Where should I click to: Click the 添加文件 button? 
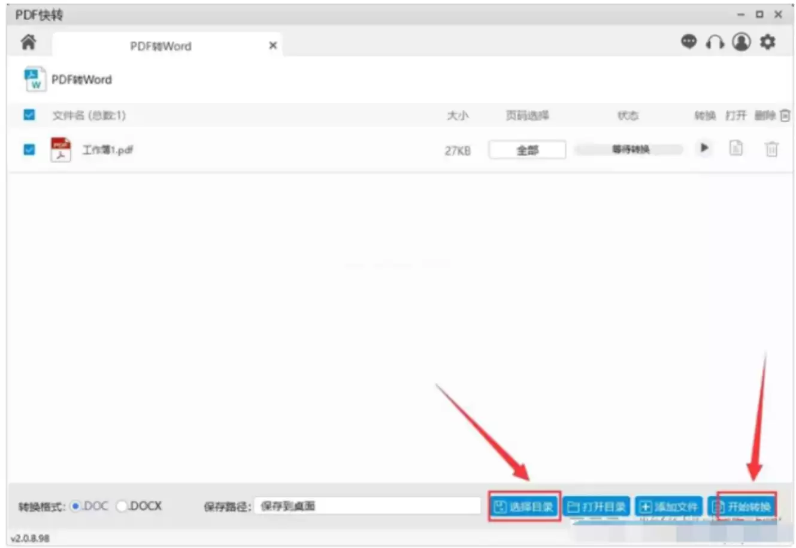(668, 507)
